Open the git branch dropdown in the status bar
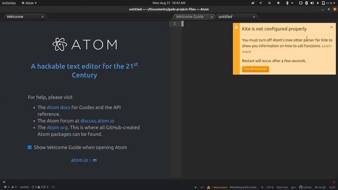This screenshot has height=190, width=338. [294, 187]
